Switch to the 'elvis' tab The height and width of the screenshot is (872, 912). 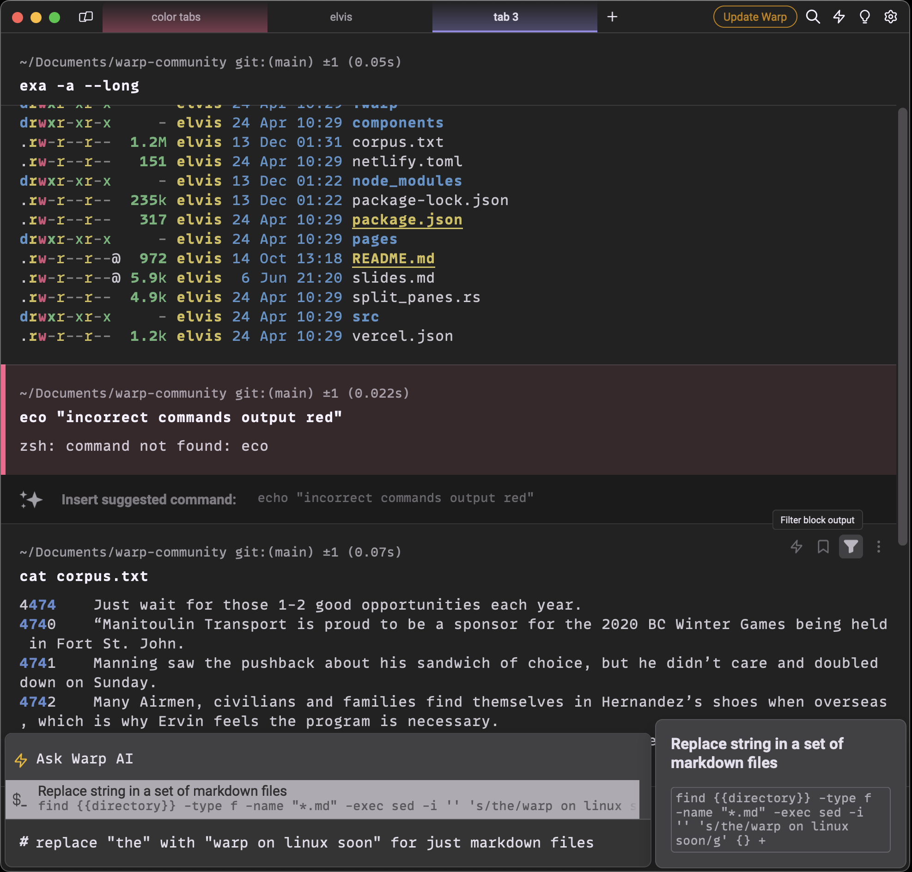(340, 17)
